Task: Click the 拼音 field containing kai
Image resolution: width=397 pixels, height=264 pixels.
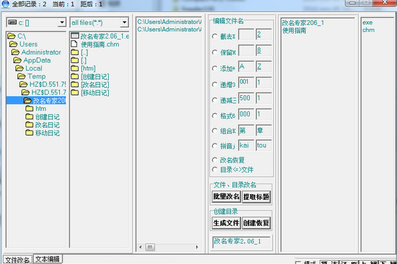Action: [x=246, y=145]
